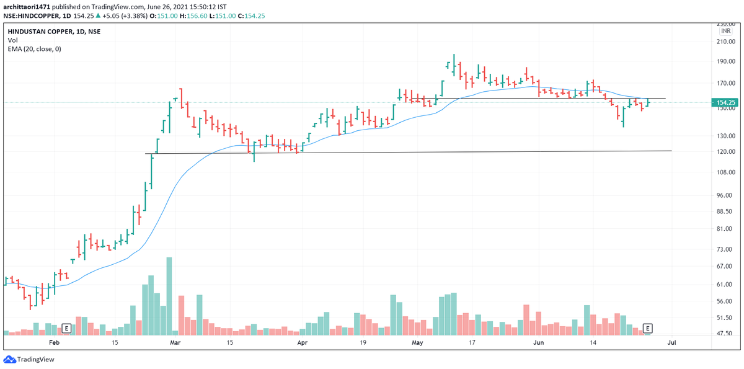Click the 19 date axis label

362,342
